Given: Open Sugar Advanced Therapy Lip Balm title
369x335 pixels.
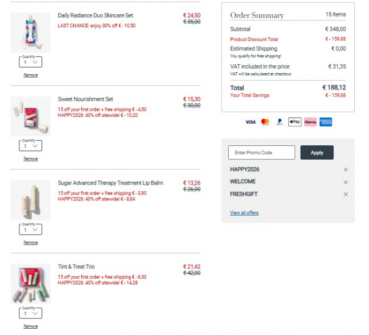Looking at the screenshot, I should coord(110,183).
